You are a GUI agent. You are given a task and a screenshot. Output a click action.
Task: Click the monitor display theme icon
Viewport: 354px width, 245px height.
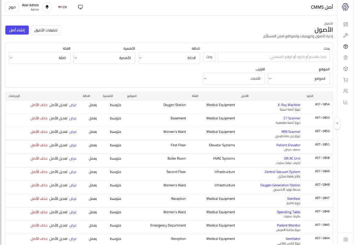click(x=80, y=7)
